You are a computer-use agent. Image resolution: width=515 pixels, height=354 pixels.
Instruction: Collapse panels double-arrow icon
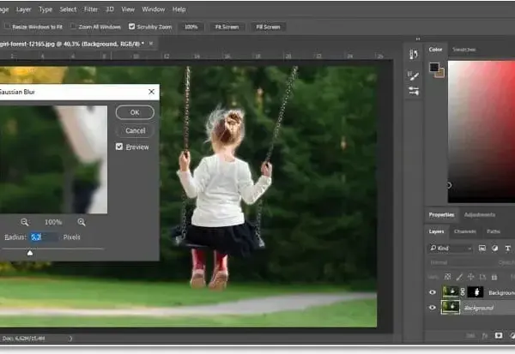click(418, 39)
